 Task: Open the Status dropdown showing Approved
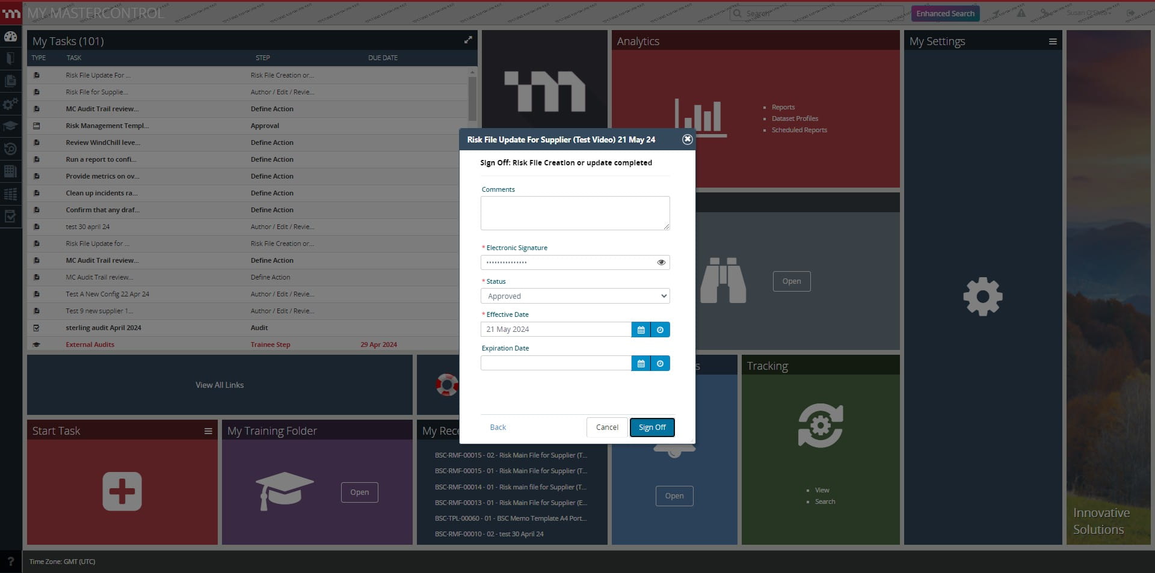pos(574,296)
